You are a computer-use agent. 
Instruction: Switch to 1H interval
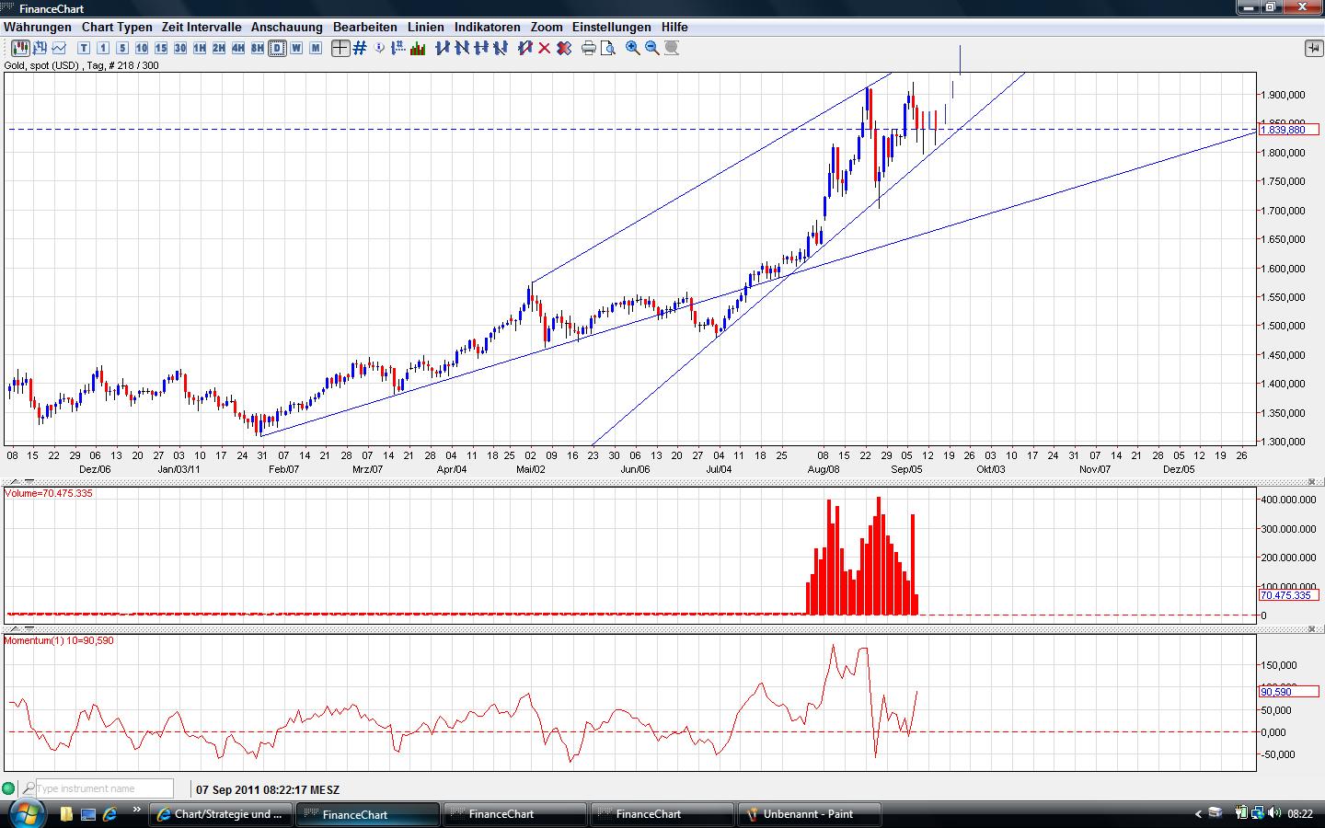200,48
